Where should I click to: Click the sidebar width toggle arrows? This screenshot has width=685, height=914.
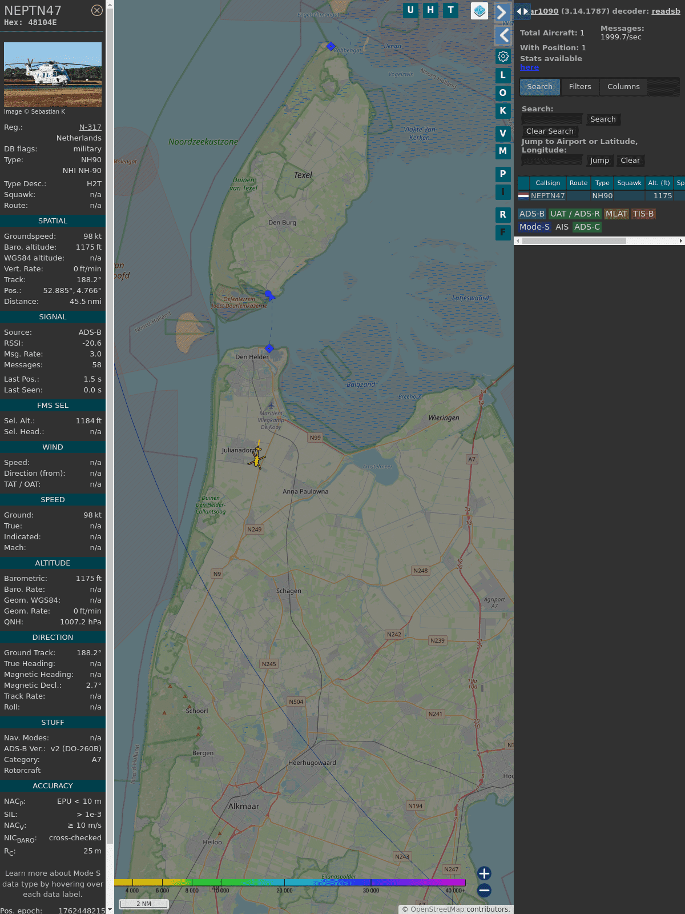pyautogui.click(x=522, y=11)
